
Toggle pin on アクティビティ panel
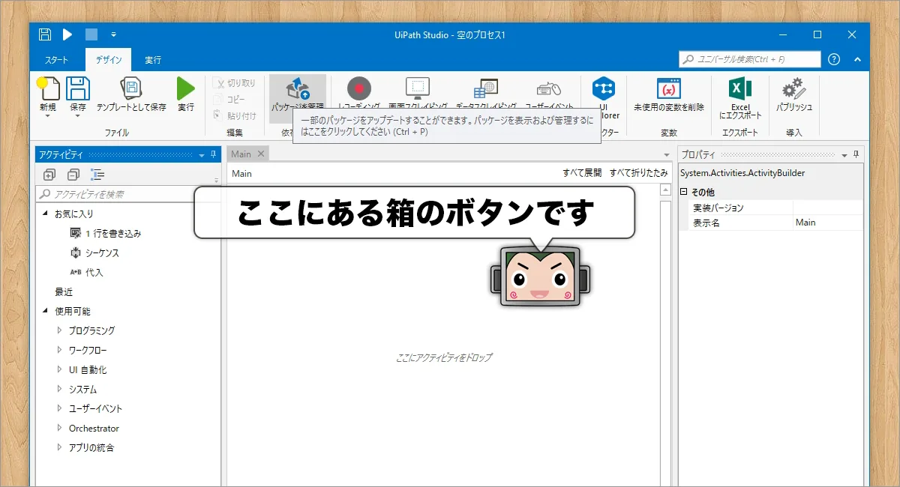213,154
